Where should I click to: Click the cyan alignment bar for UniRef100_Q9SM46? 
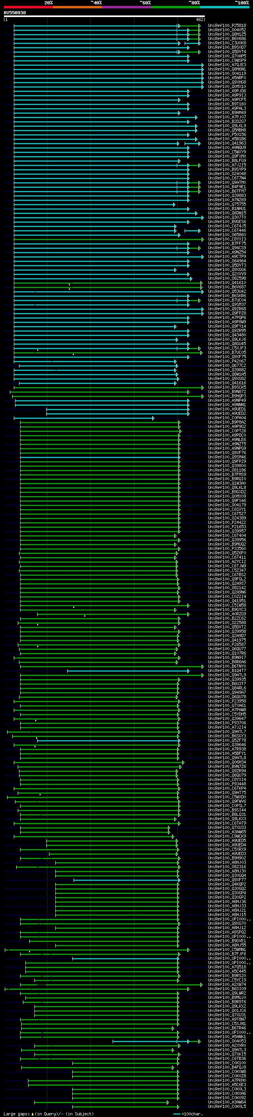click(100, 457)
